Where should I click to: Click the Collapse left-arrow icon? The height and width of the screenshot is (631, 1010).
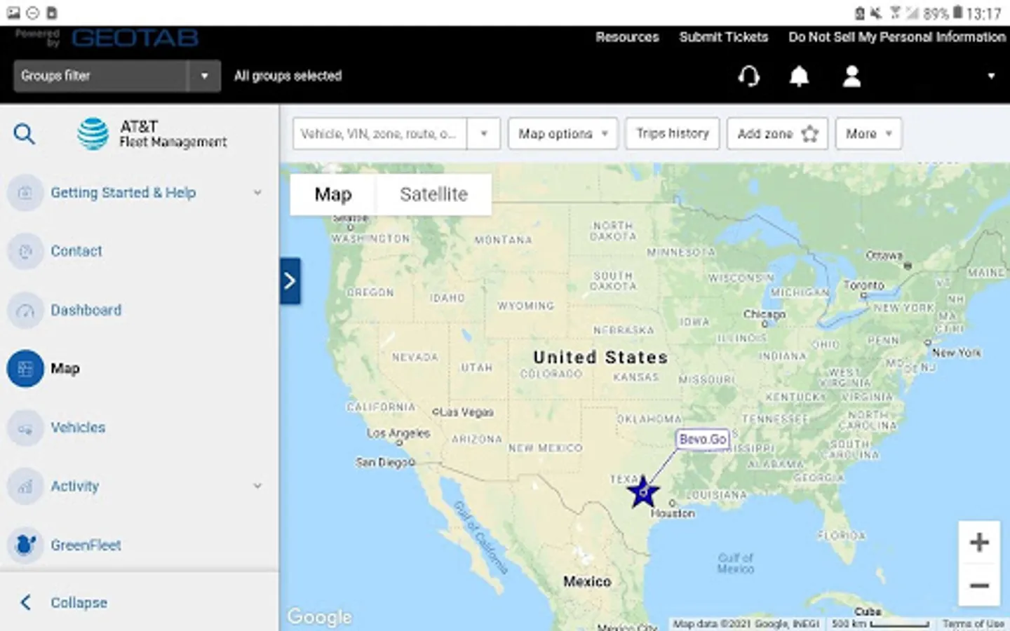point(26,602)
